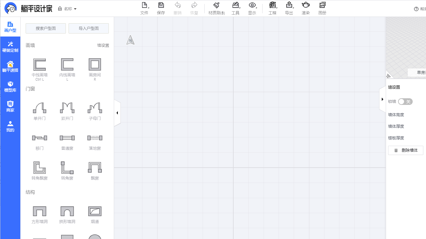The width and height of the screenshot is (426, 239).
Task: Open the 显示 display menu
Action: (x=252, y=8)
